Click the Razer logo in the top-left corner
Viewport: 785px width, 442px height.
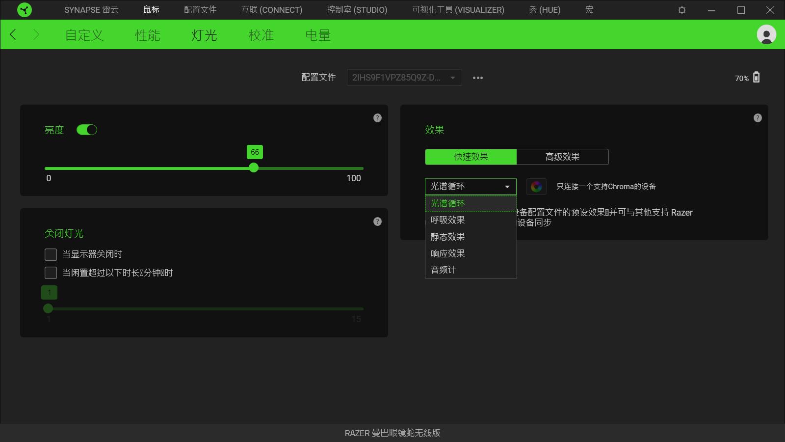(24, 10)
